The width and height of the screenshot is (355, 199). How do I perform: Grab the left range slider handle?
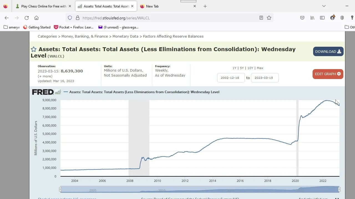point(60,189)
